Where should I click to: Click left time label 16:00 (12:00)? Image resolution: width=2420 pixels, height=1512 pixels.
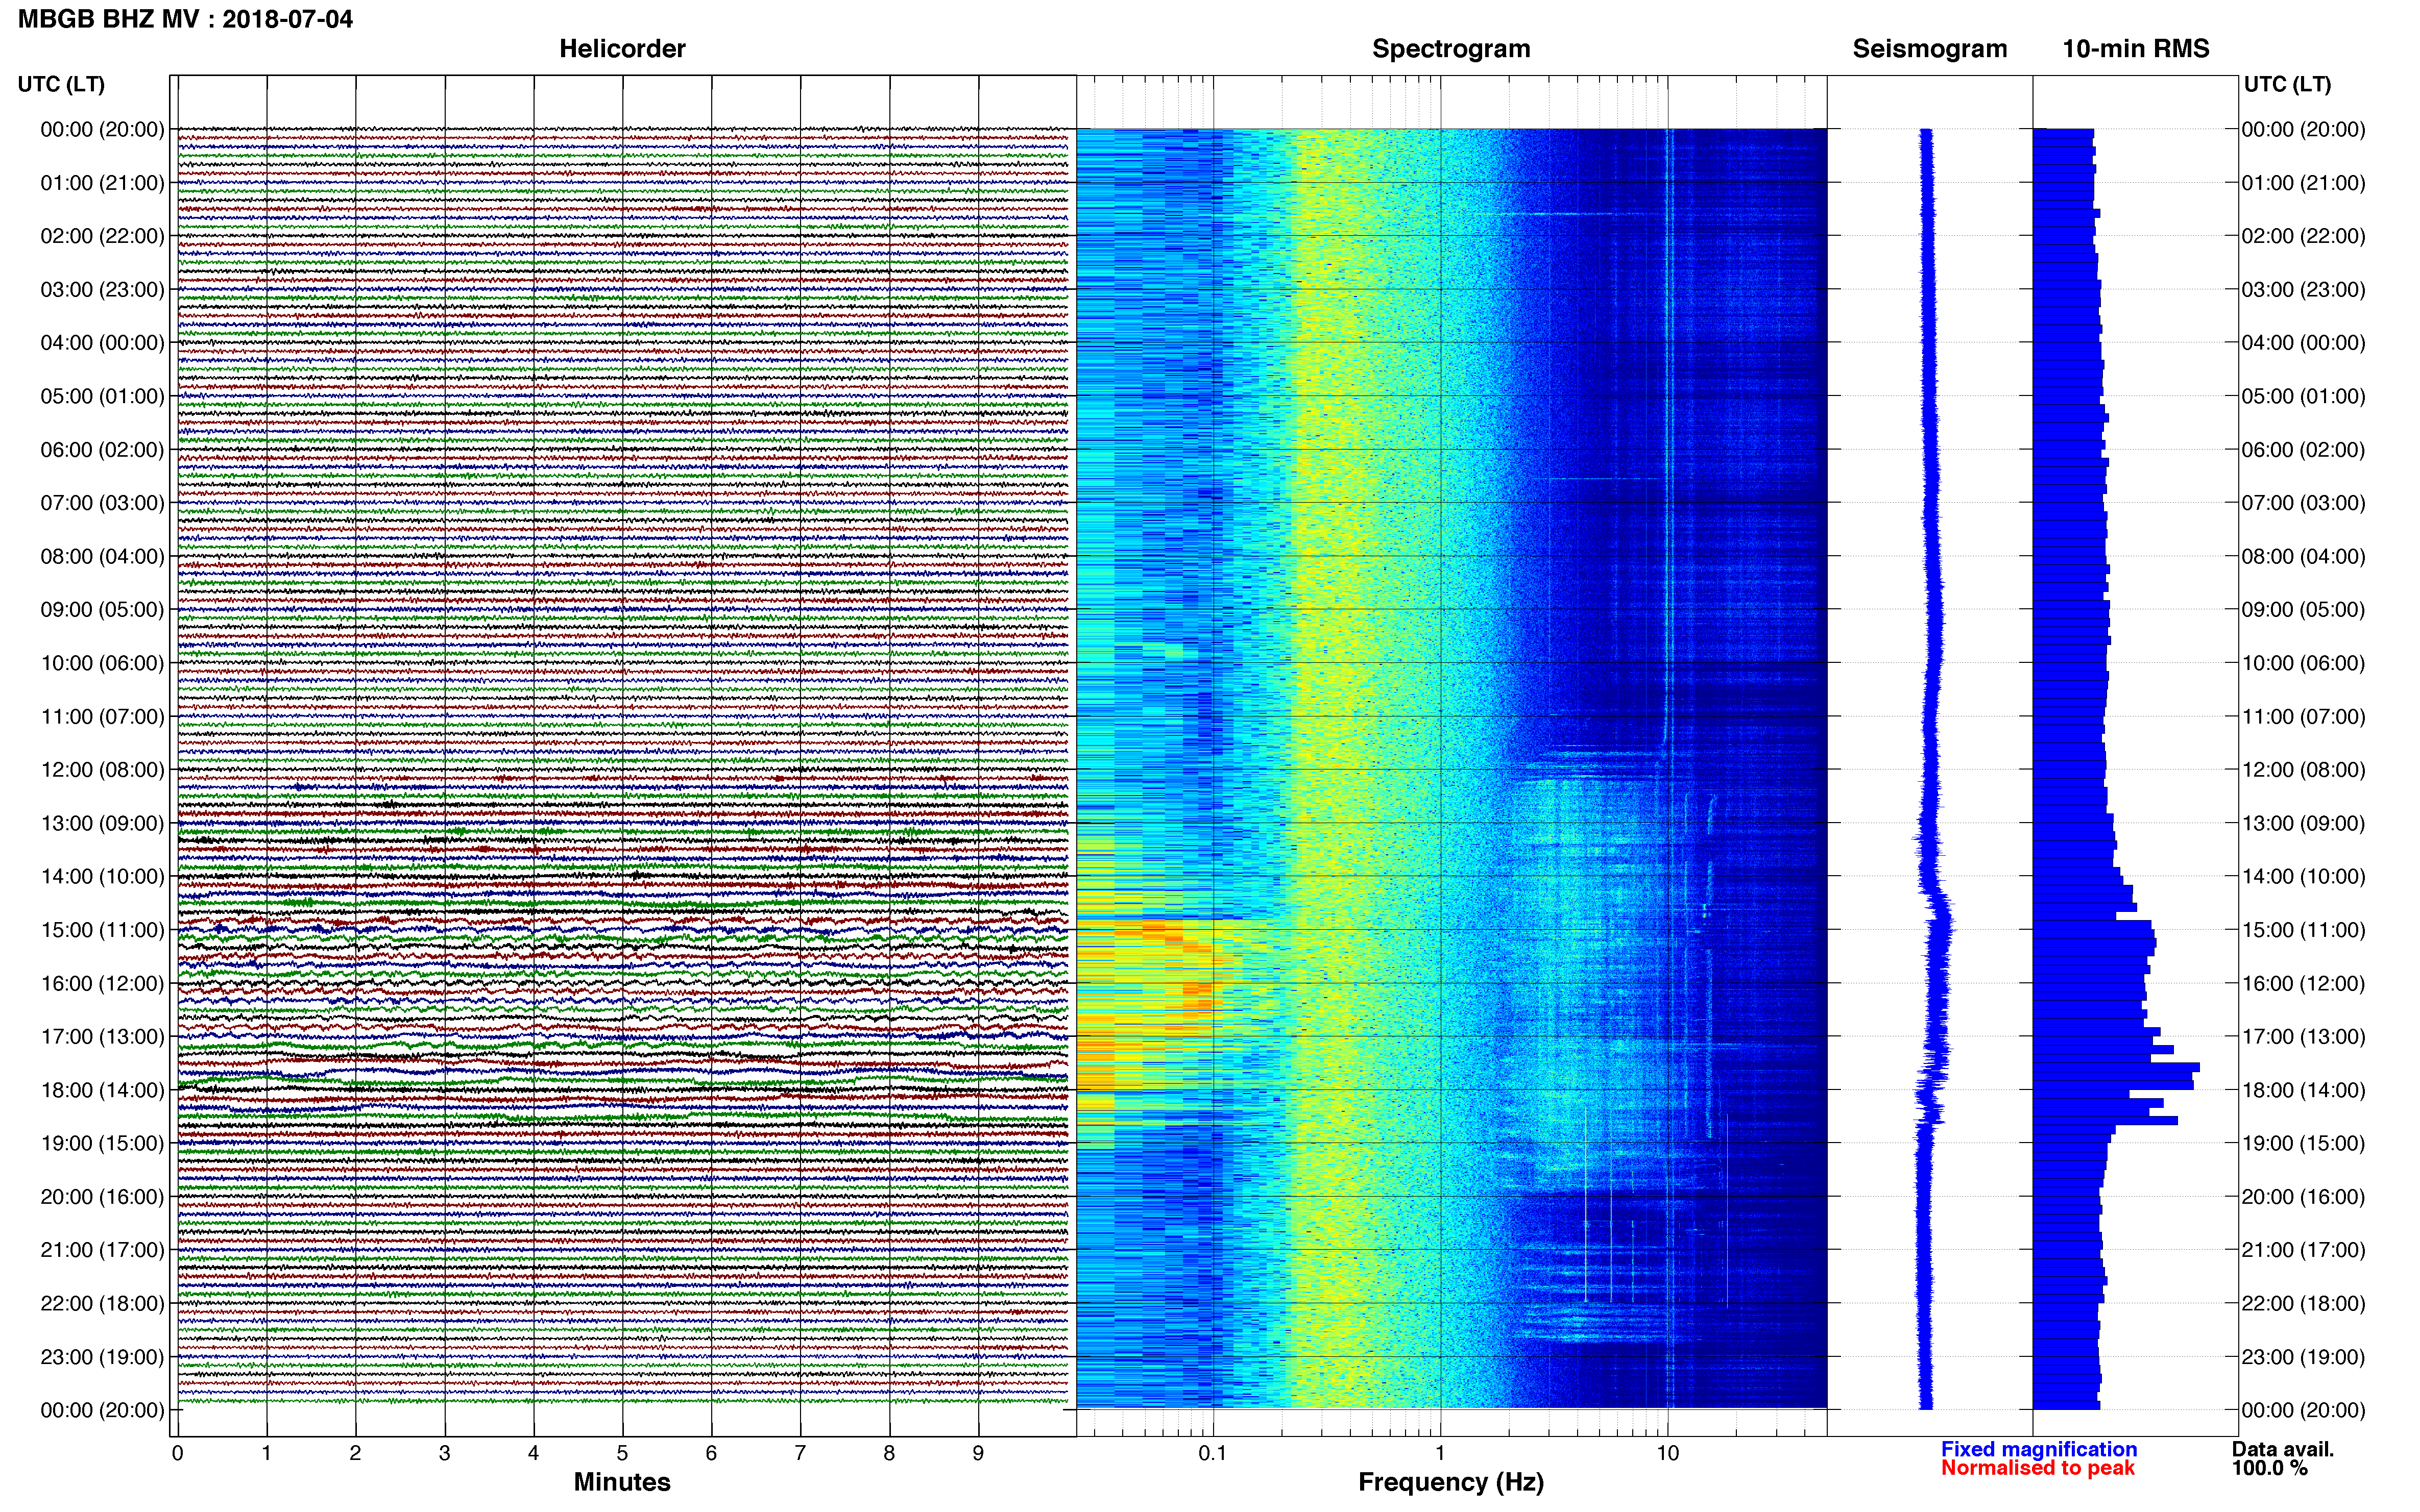coord(102,983)
